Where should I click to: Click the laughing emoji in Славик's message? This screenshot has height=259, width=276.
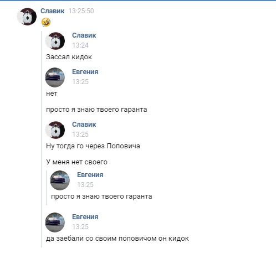point(46,22)
